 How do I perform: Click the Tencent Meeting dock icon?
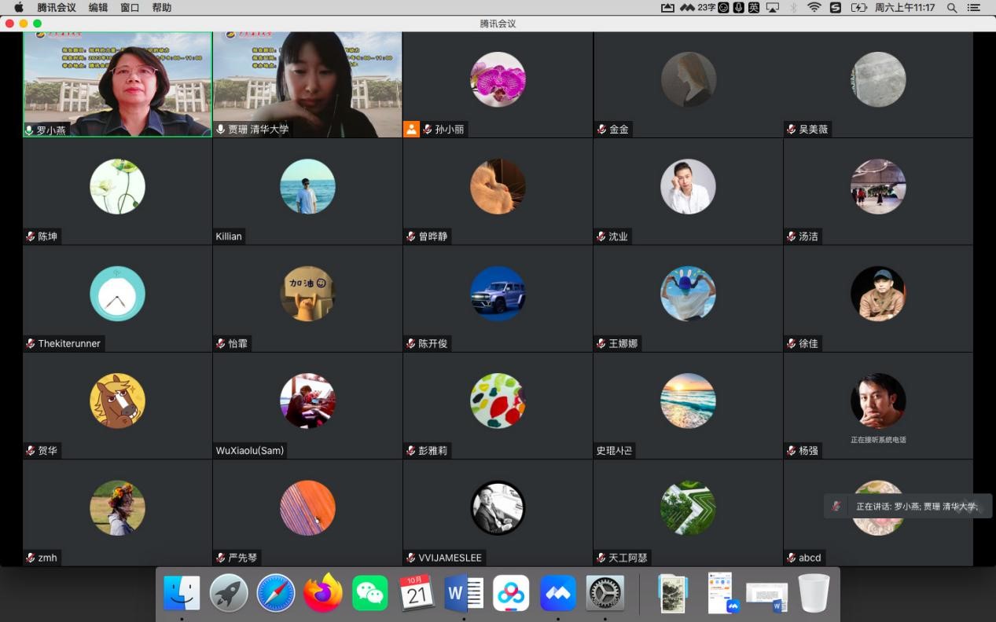point(558,593)
